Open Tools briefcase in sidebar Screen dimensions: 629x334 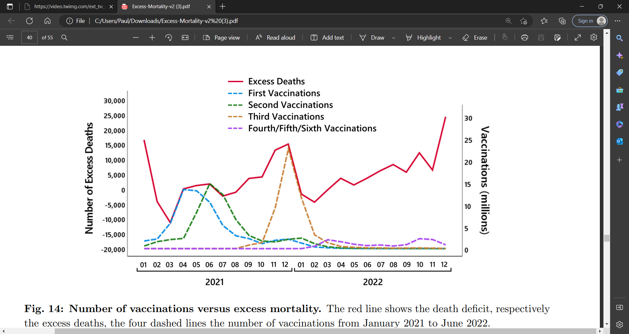(x=619, y=90)
